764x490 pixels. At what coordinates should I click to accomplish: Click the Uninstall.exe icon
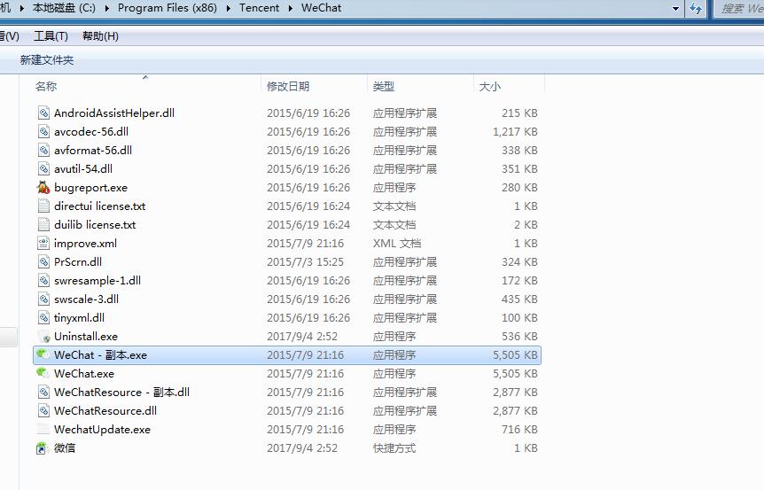(43, 336)
